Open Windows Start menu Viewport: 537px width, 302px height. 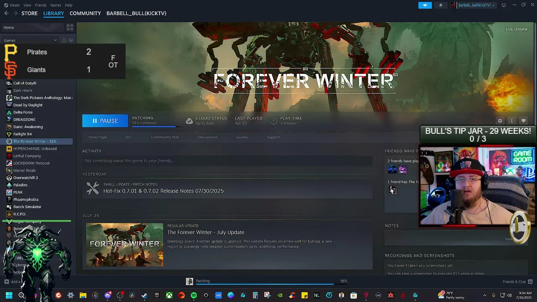coord(9,295)
